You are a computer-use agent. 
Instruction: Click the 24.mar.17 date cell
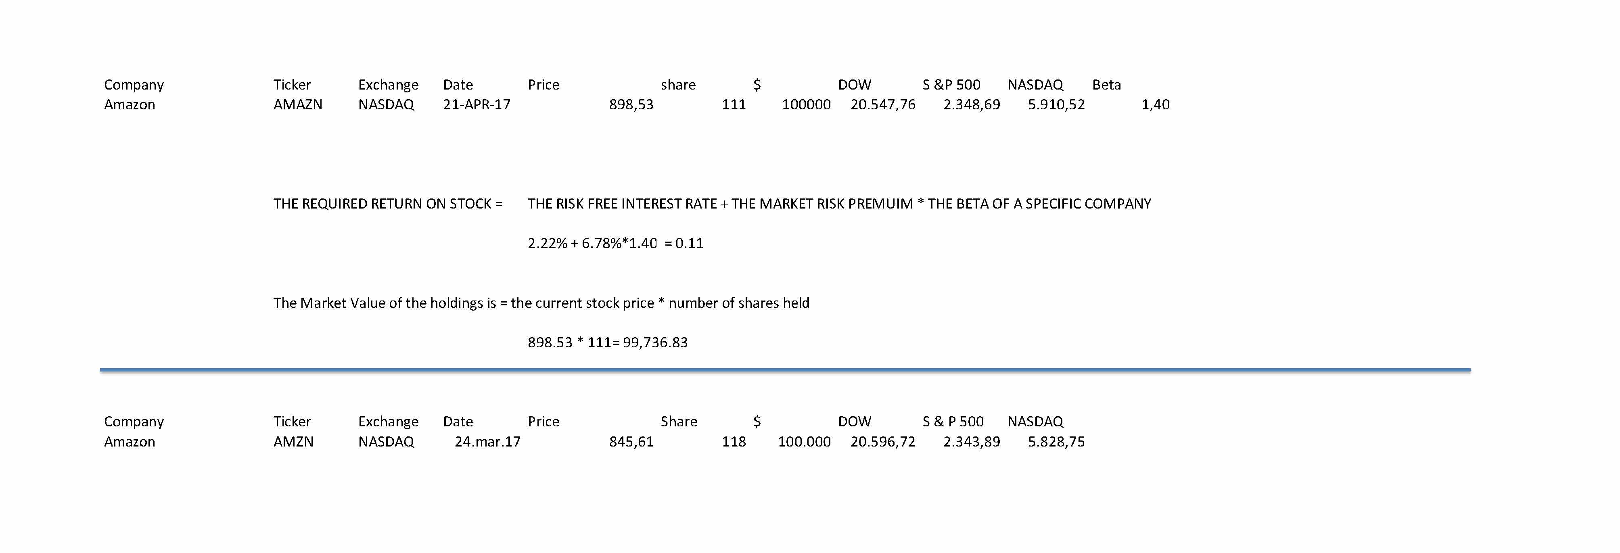(x=487, y=442)
